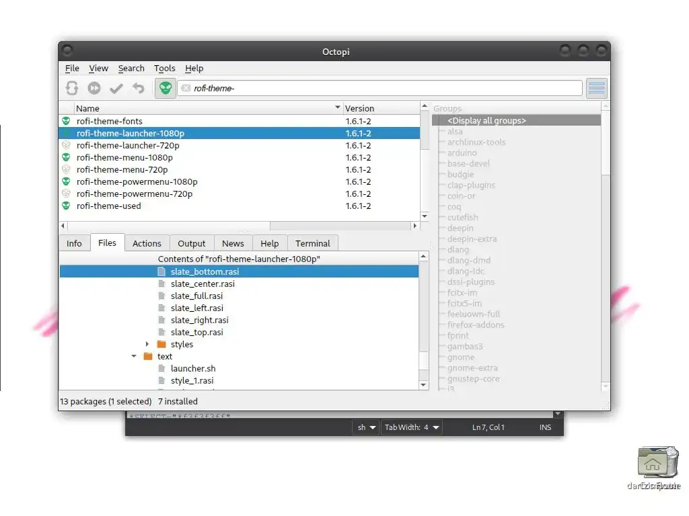689x516 pixels.
Task: Click file icon of launcher.sh
Action: coord(161,369)
